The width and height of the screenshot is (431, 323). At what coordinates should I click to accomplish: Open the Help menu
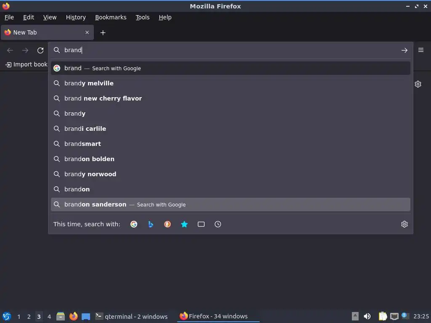(165, 17)
